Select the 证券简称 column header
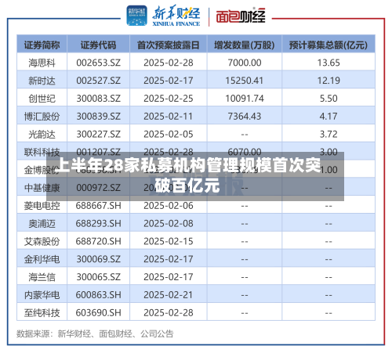This screenshot has width=392, height=353. 42,45
